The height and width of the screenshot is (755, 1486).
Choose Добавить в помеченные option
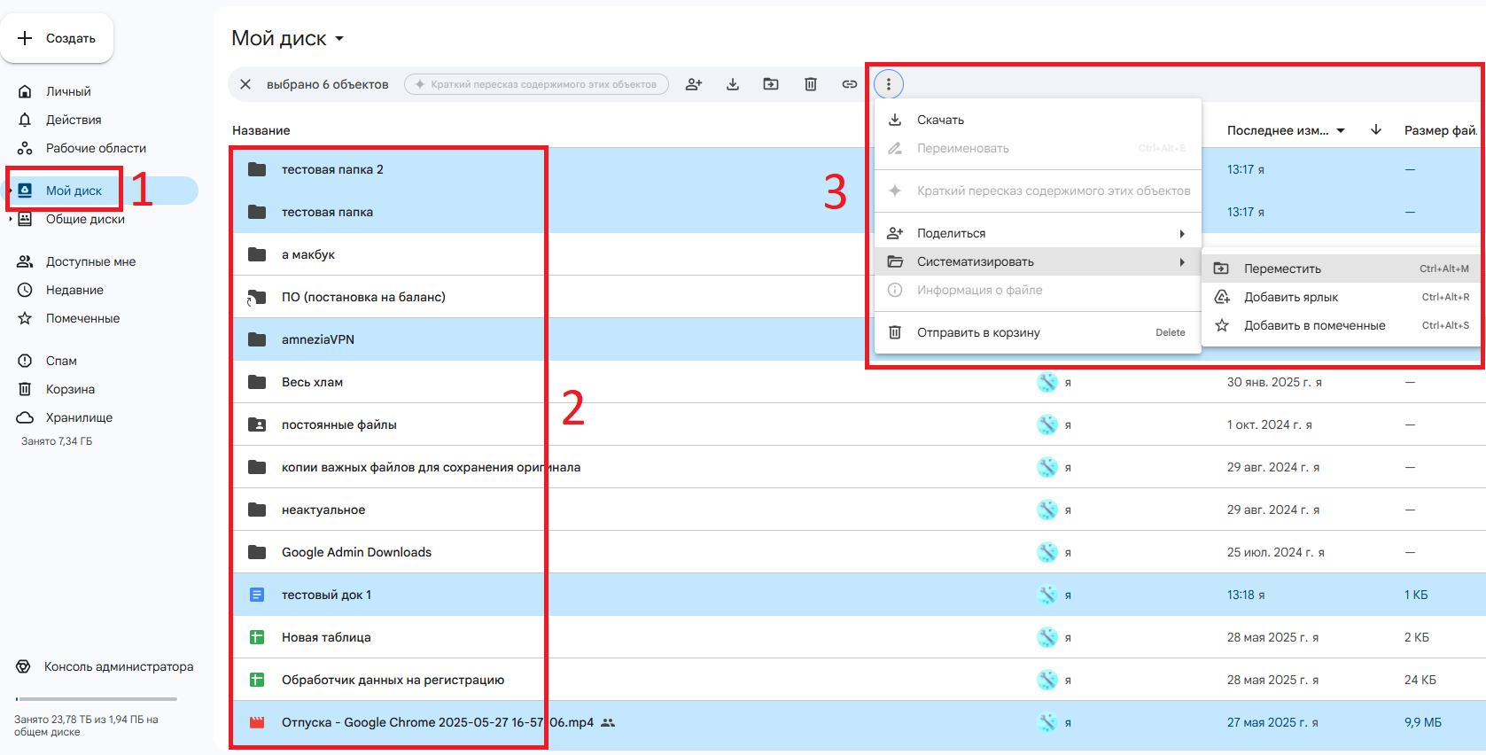tap(1314, 325)
